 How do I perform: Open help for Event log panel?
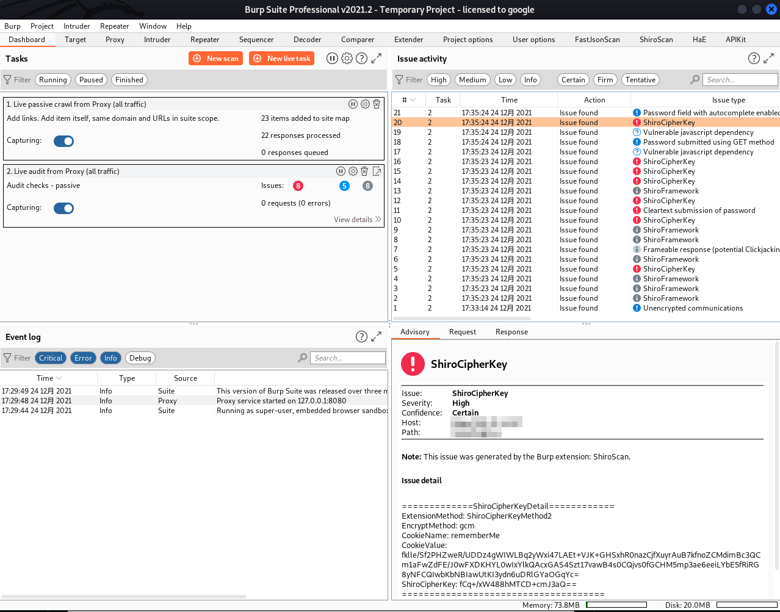(x=361, y=336)
